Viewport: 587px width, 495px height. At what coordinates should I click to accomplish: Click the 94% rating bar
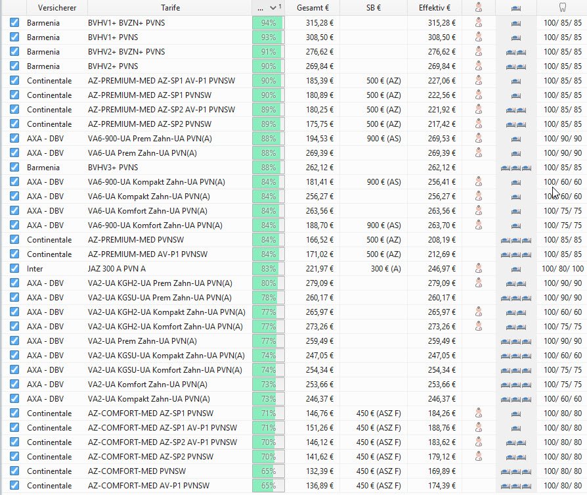(269, 22)
